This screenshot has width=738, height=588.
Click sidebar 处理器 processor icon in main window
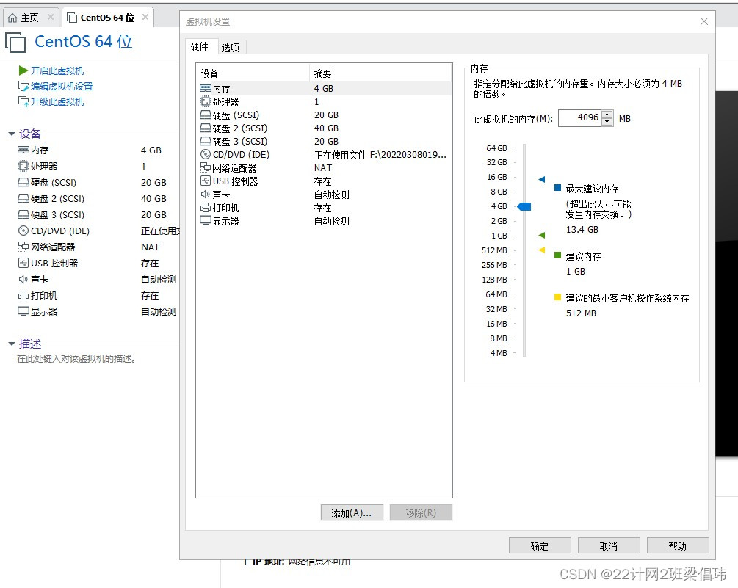23,166
